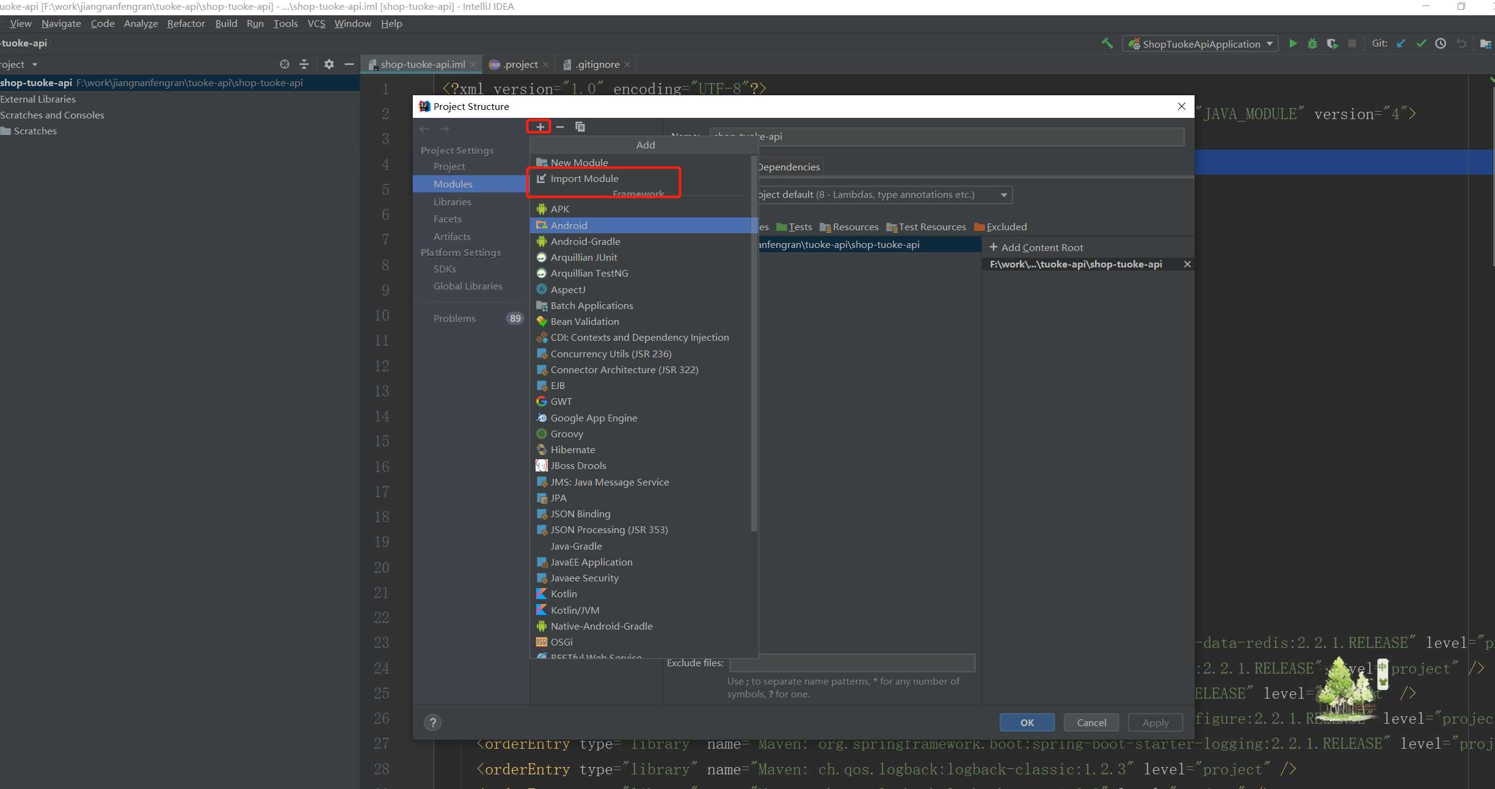The height and width of the screenshot is (789, 1495).
Task: Click the plus Add button in Project Structure
Action: pos(540,127)
